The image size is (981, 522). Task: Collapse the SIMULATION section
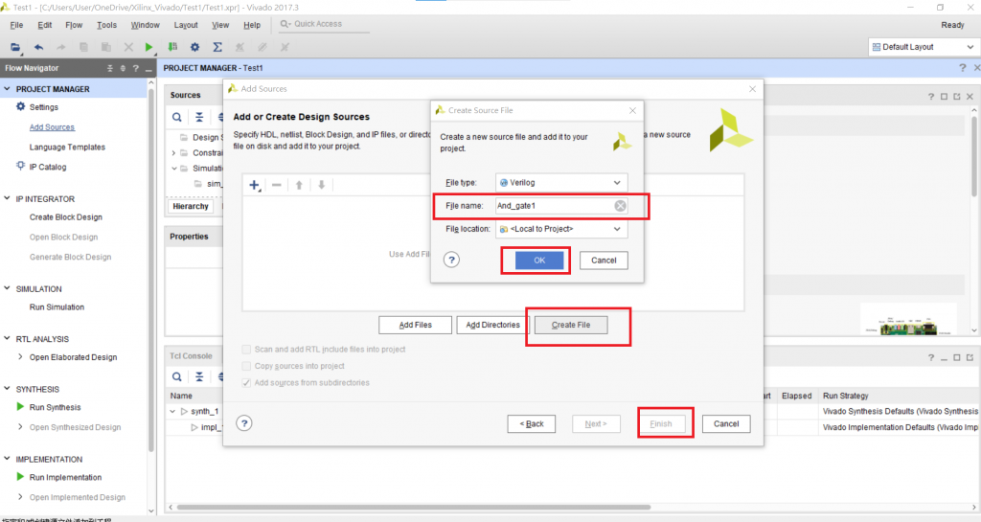(x=7, y=289)
